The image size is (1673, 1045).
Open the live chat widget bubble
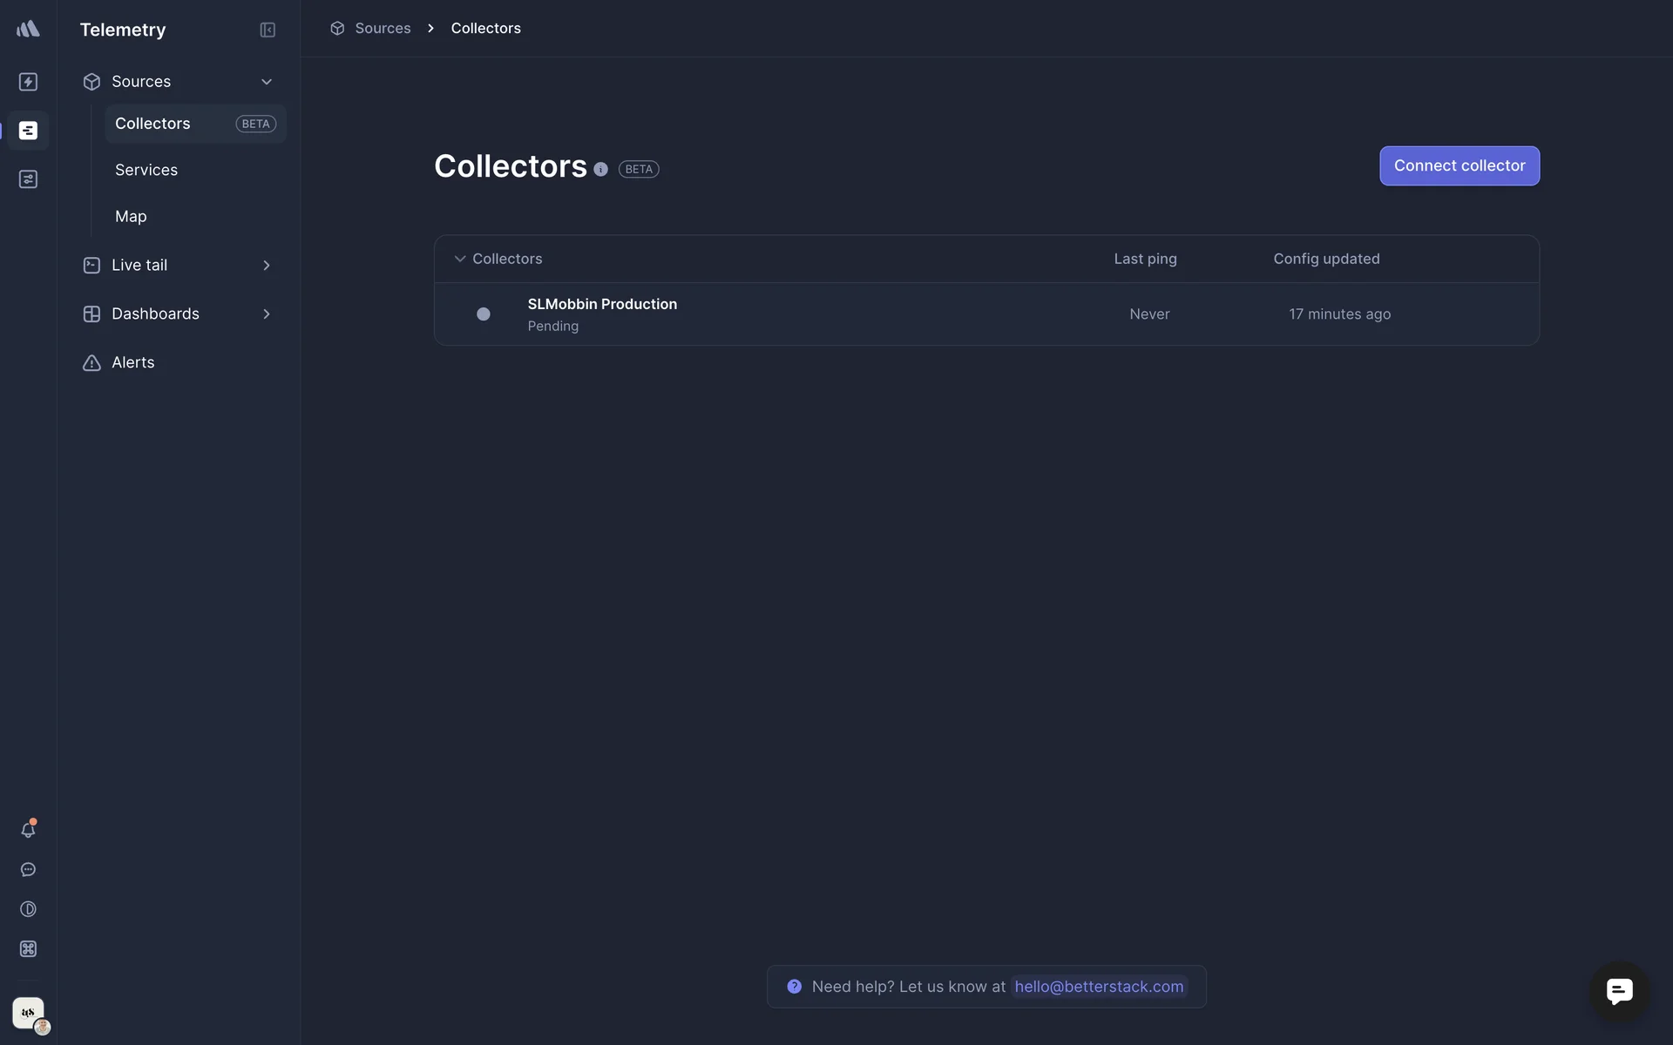[1619, 991]
